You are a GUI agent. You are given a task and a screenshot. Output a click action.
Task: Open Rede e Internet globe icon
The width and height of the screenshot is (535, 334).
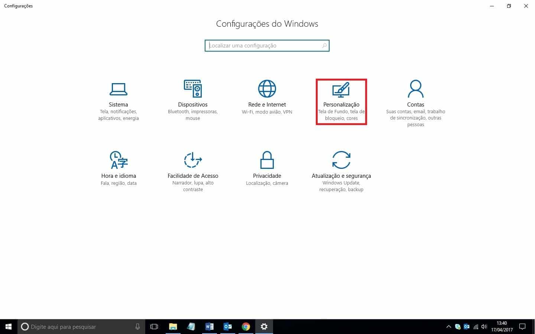[267, 89]
